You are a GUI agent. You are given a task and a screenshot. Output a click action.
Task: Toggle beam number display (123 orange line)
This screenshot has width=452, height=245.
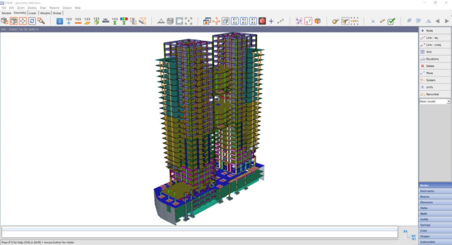click(78, 21)
